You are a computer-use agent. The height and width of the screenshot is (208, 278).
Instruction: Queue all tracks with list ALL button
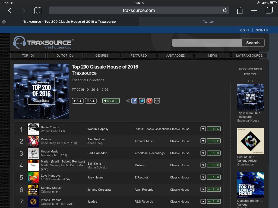(91, 101)
